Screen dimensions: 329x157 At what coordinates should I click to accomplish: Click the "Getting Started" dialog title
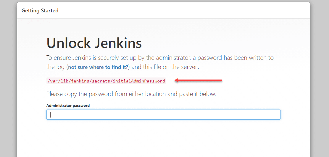click(40, 11)
